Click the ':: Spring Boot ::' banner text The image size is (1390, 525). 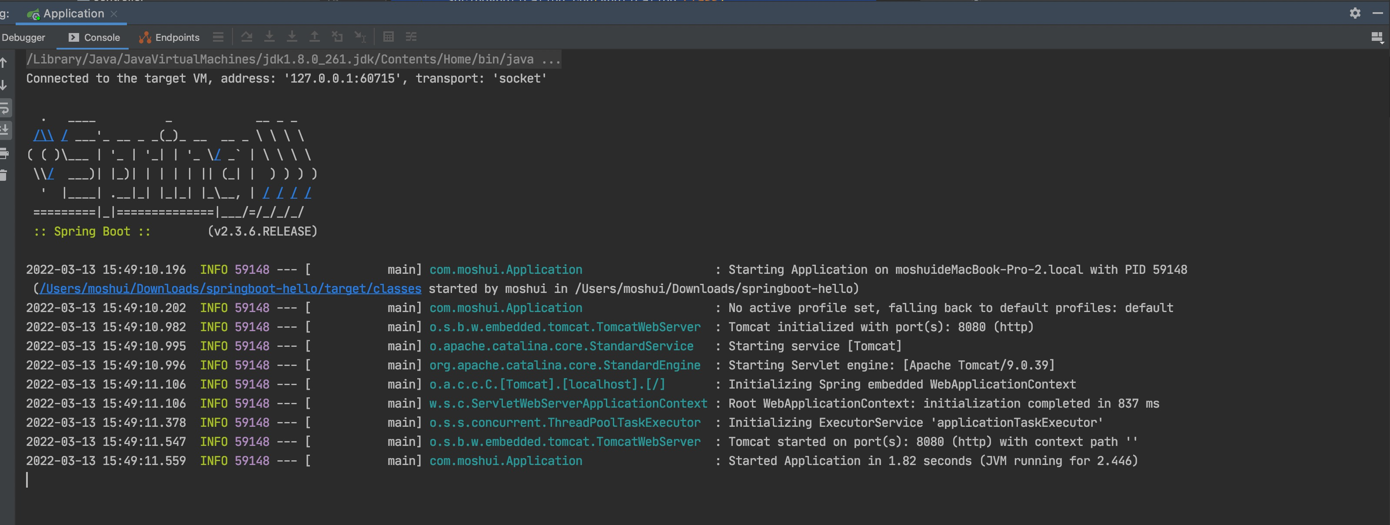(x=92, y=232)
